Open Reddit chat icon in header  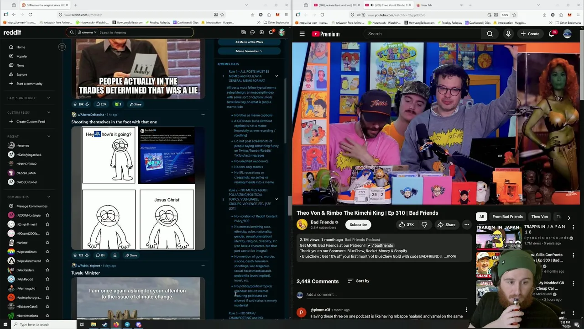(252, 32)
